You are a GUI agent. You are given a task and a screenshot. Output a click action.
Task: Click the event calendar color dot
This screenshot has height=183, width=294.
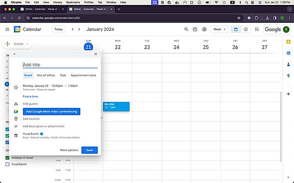tap(41, 134)
